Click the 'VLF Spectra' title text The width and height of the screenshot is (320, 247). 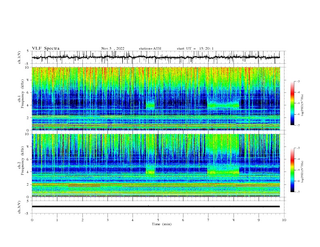[x=46, y=48]
